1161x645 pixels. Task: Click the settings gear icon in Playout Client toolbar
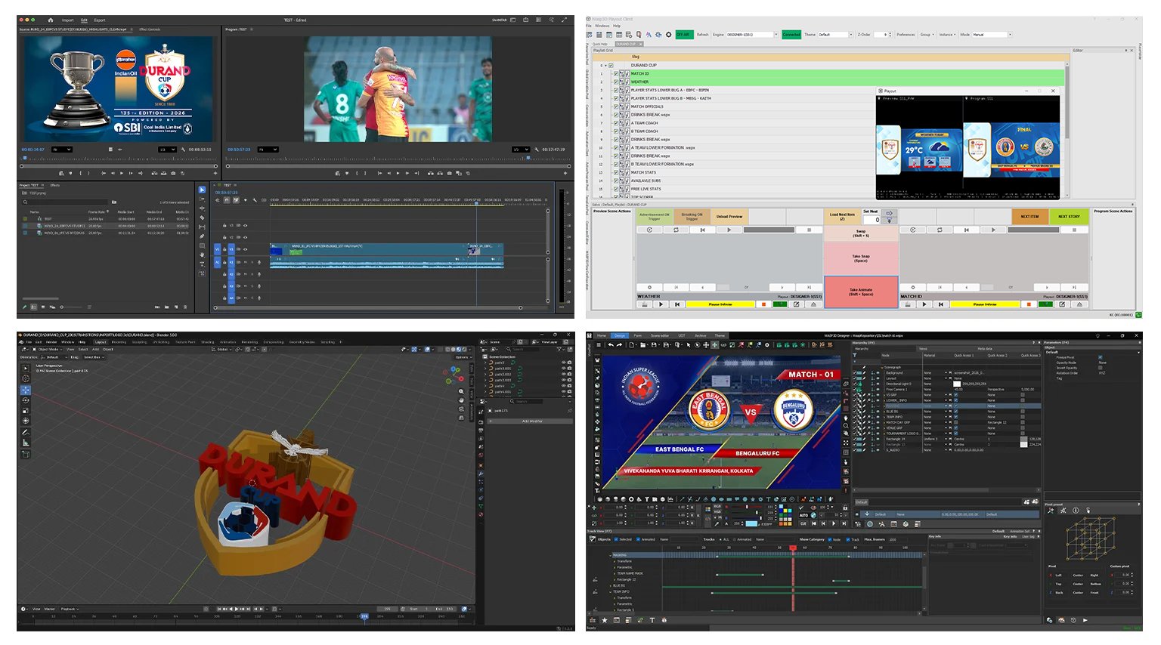(668, 35)
